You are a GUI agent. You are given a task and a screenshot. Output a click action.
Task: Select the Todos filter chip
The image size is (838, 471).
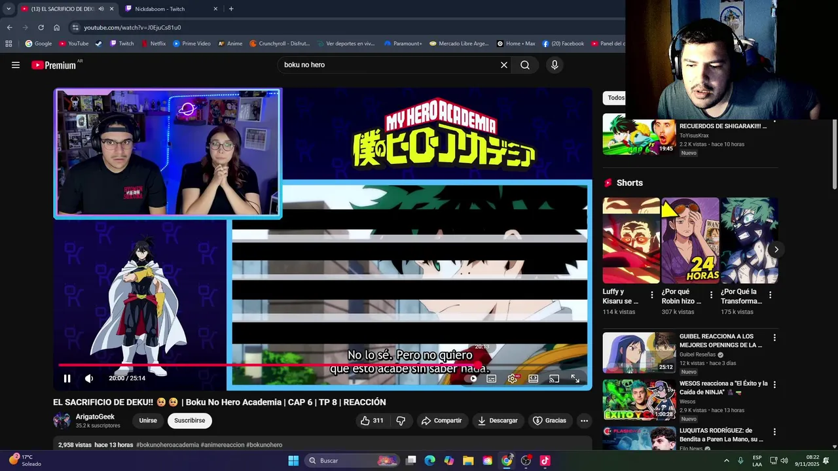(x=615, y=98)
